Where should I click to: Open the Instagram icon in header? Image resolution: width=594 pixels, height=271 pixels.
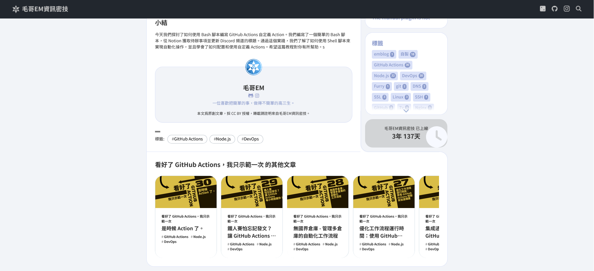pos(566,9)
